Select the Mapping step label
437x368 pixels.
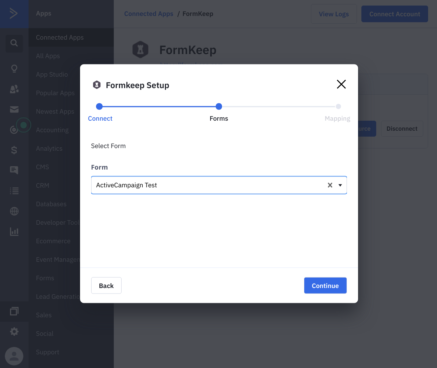(x=337, y=118)
